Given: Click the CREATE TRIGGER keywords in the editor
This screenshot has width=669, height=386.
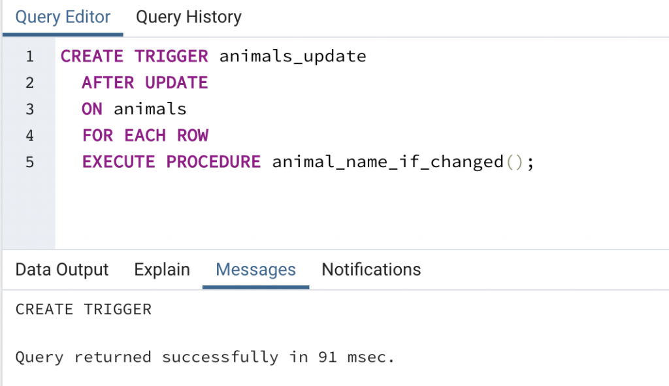Looking at the screenshot, I should click(134, 56).
